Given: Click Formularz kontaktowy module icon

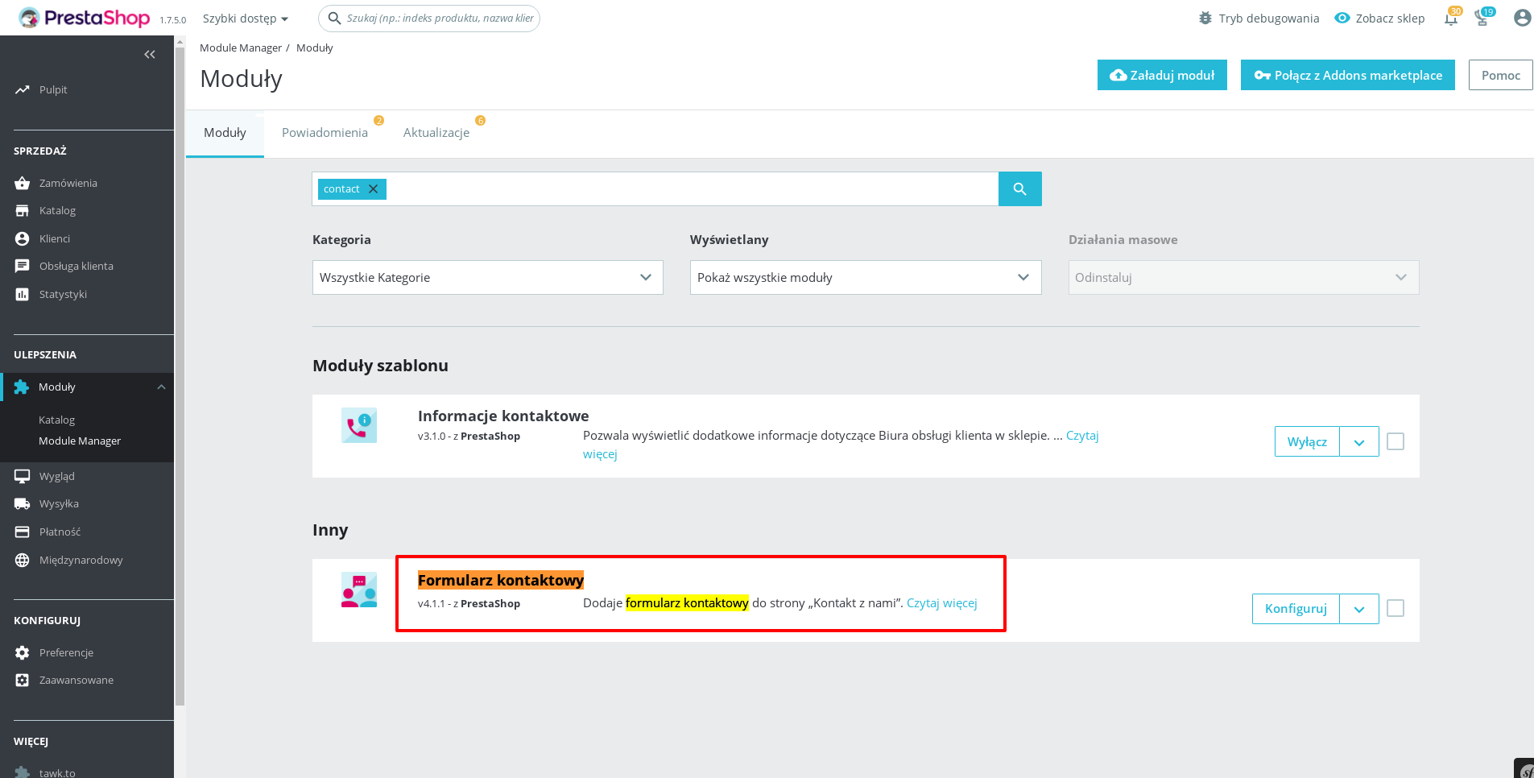Looking at the screenshot, I should pos(359,590).
